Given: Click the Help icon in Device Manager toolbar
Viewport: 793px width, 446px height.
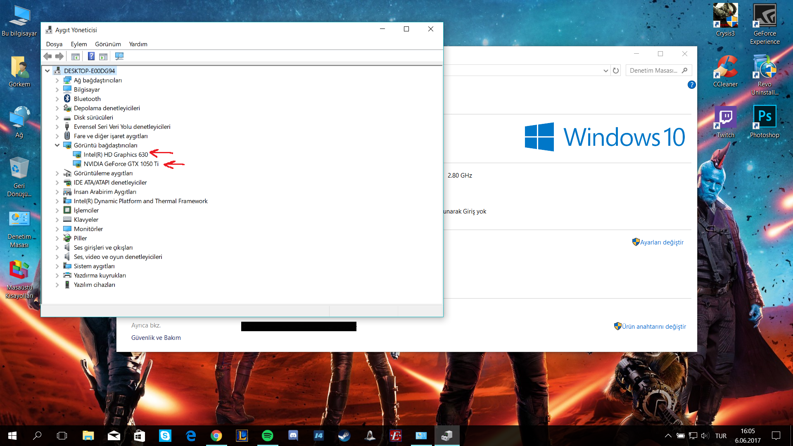Looking at the screenshot, I should (91, 56).
